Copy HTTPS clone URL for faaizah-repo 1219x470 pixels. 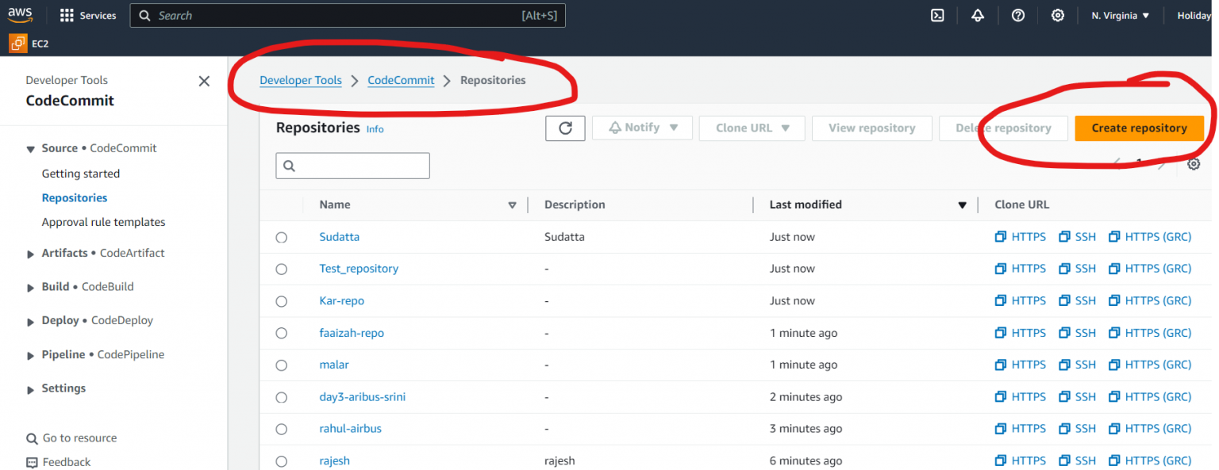(x=1021, y=333)
